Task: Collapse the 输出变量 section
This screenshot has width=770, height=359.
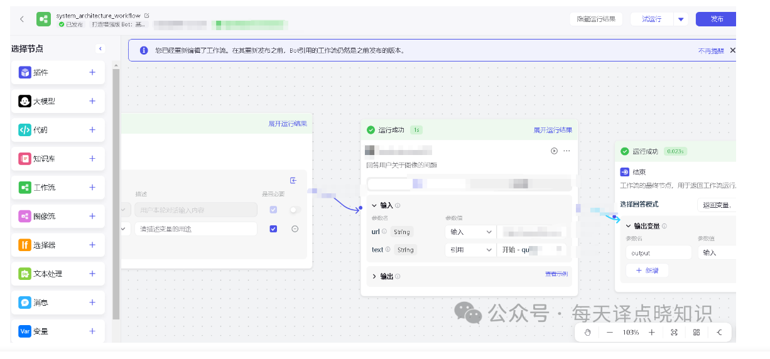Action: pyautogui.click(x=628, y=226)
